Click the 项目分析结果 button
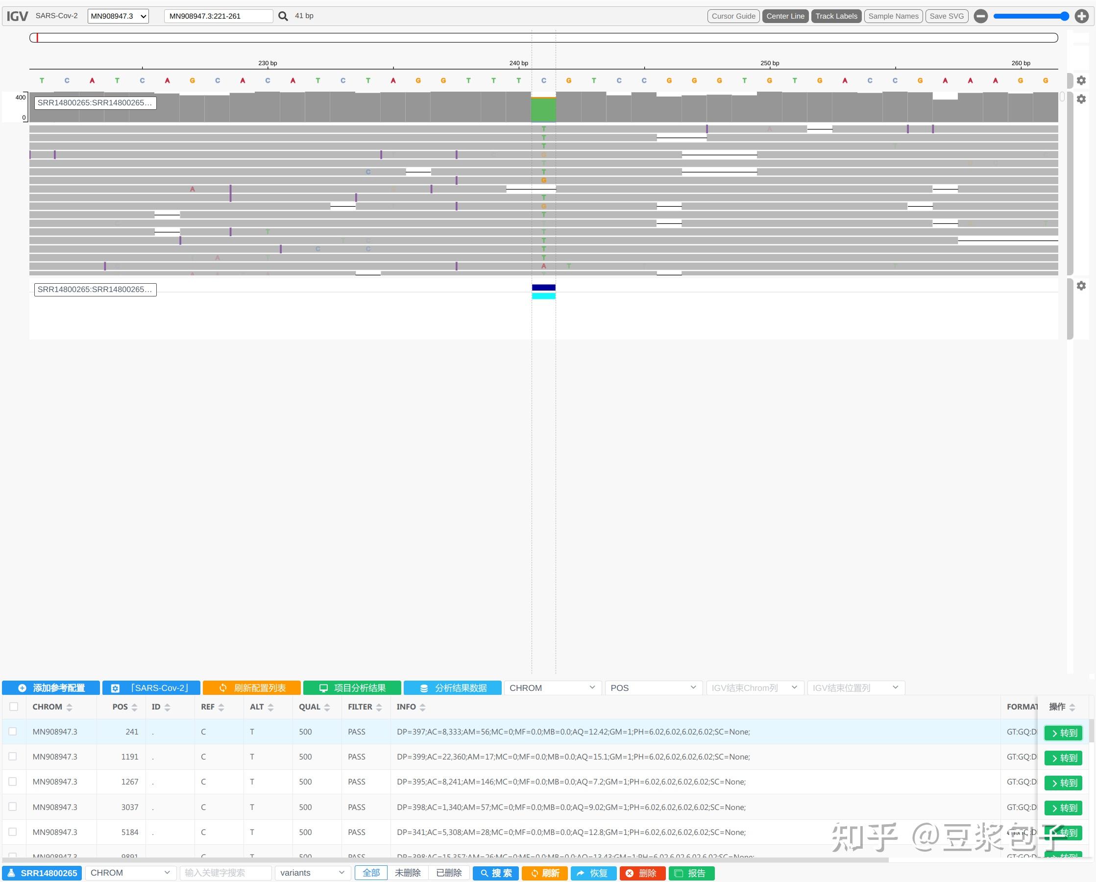Image resolution: width=1096 pixels, height=882 pixels. (x=353, y=687)
